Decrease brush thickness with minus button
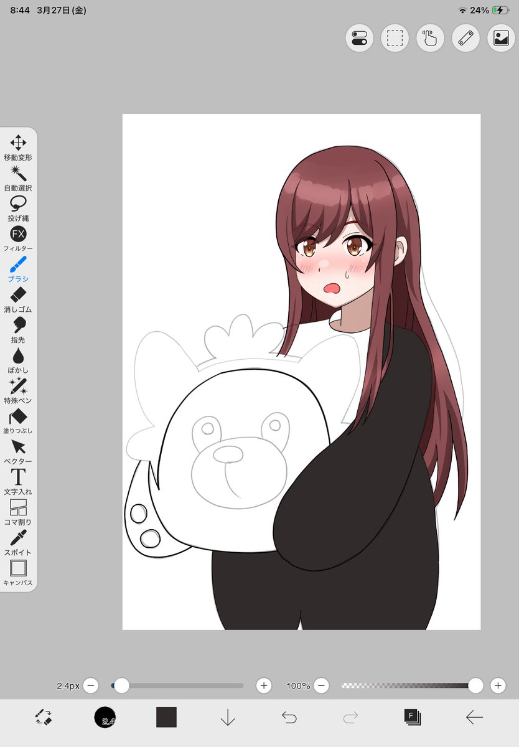This screenshot has height=747, width=519. pyautogui.click(x=91, y=685)
